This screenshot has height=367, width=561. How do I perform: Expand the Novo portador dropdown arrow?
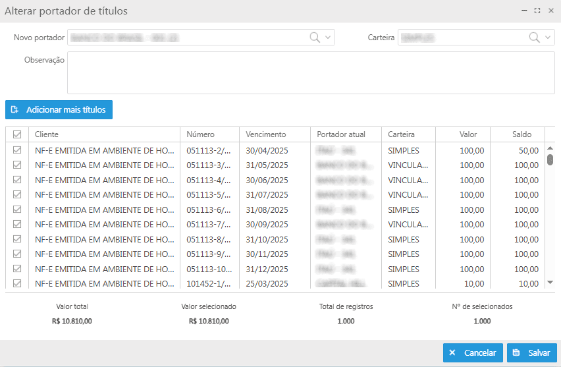[x=328, y=38]
